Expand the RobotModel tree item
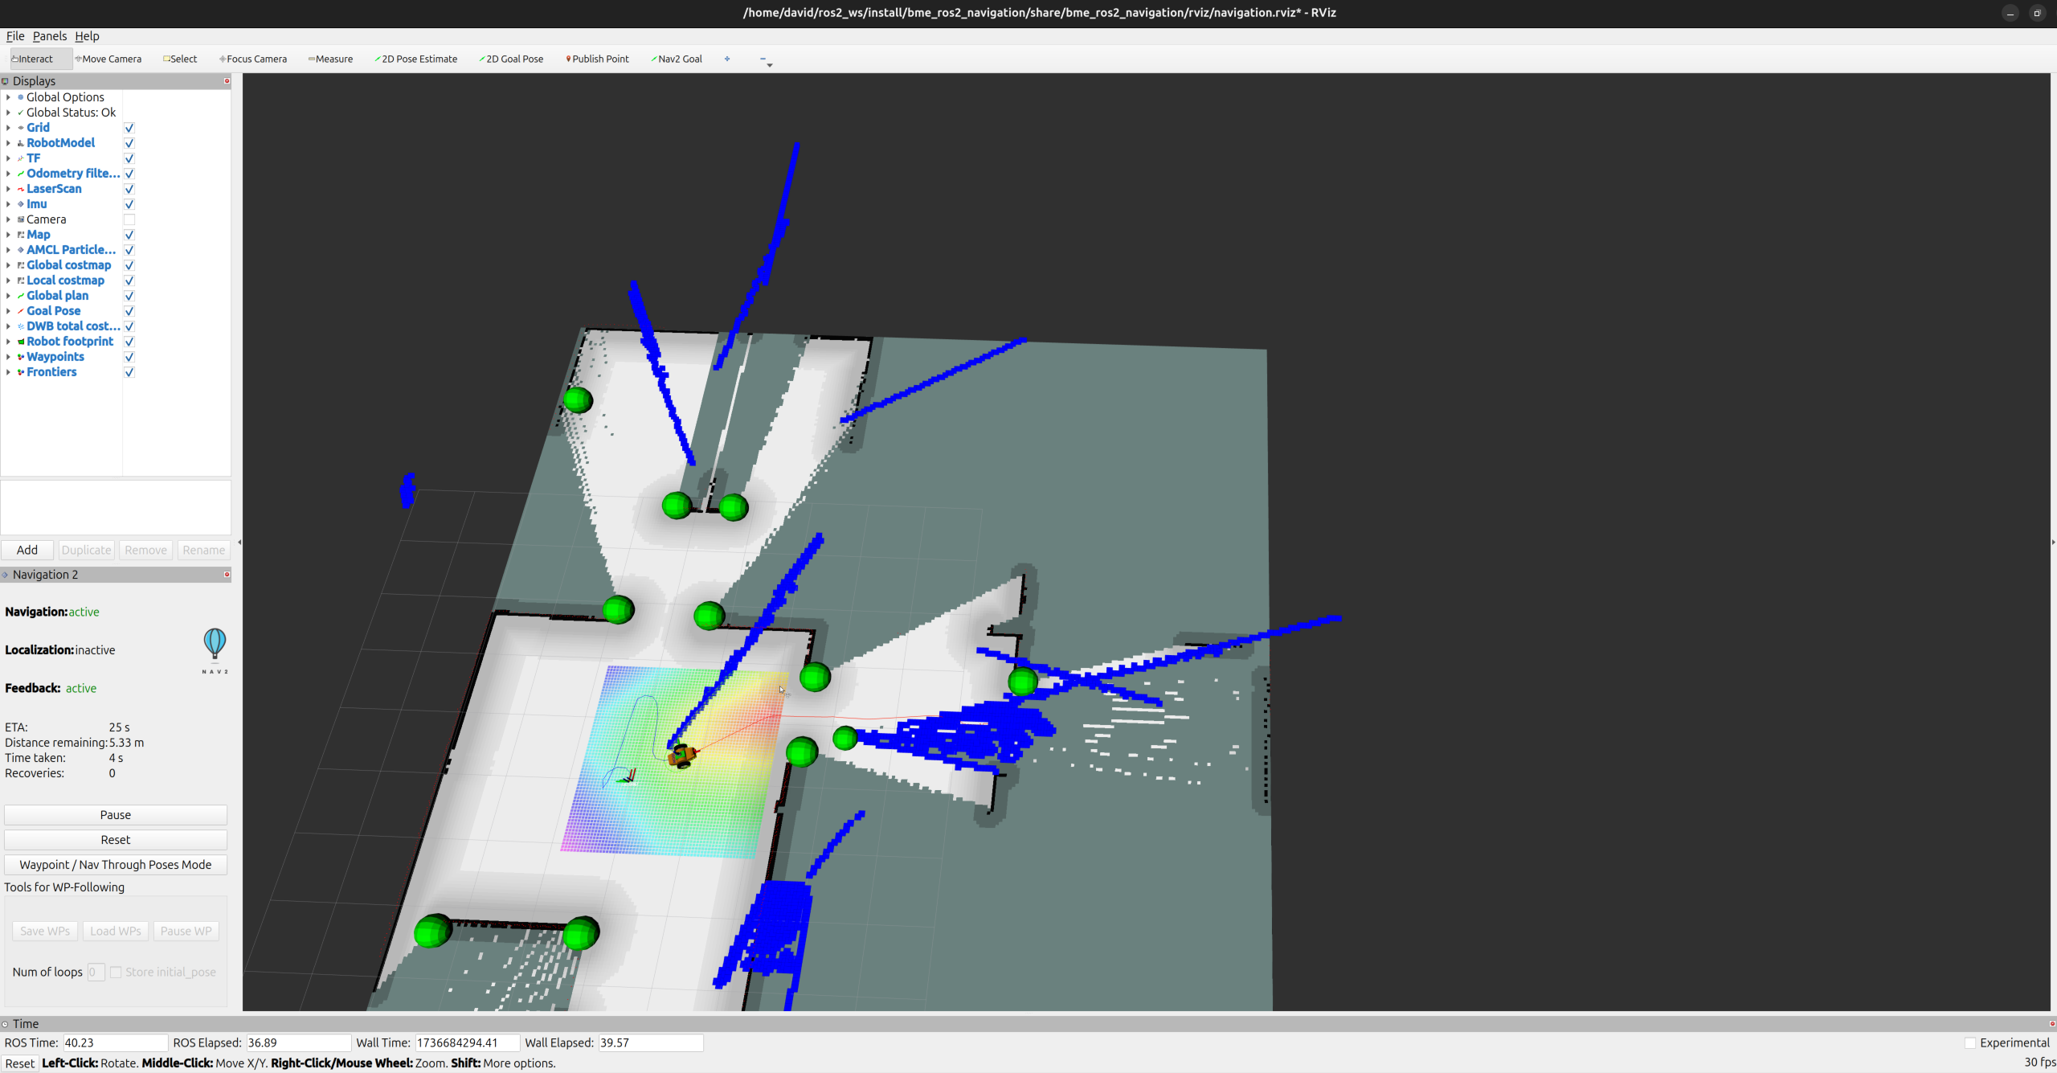This screenshot has width=2057, height=1073. (x=8, y=143)
